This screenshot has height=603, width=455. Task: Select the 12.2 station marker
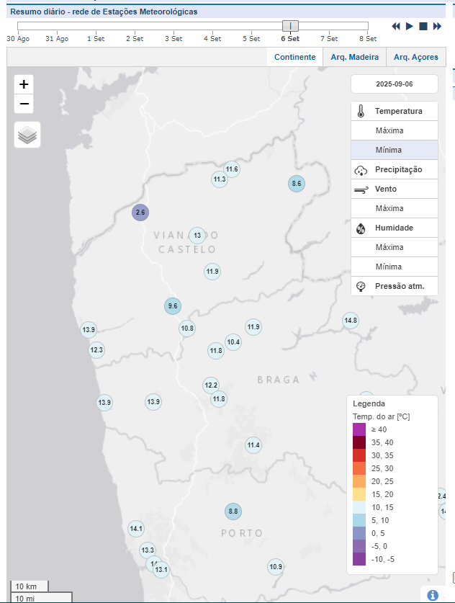point(211,385)
